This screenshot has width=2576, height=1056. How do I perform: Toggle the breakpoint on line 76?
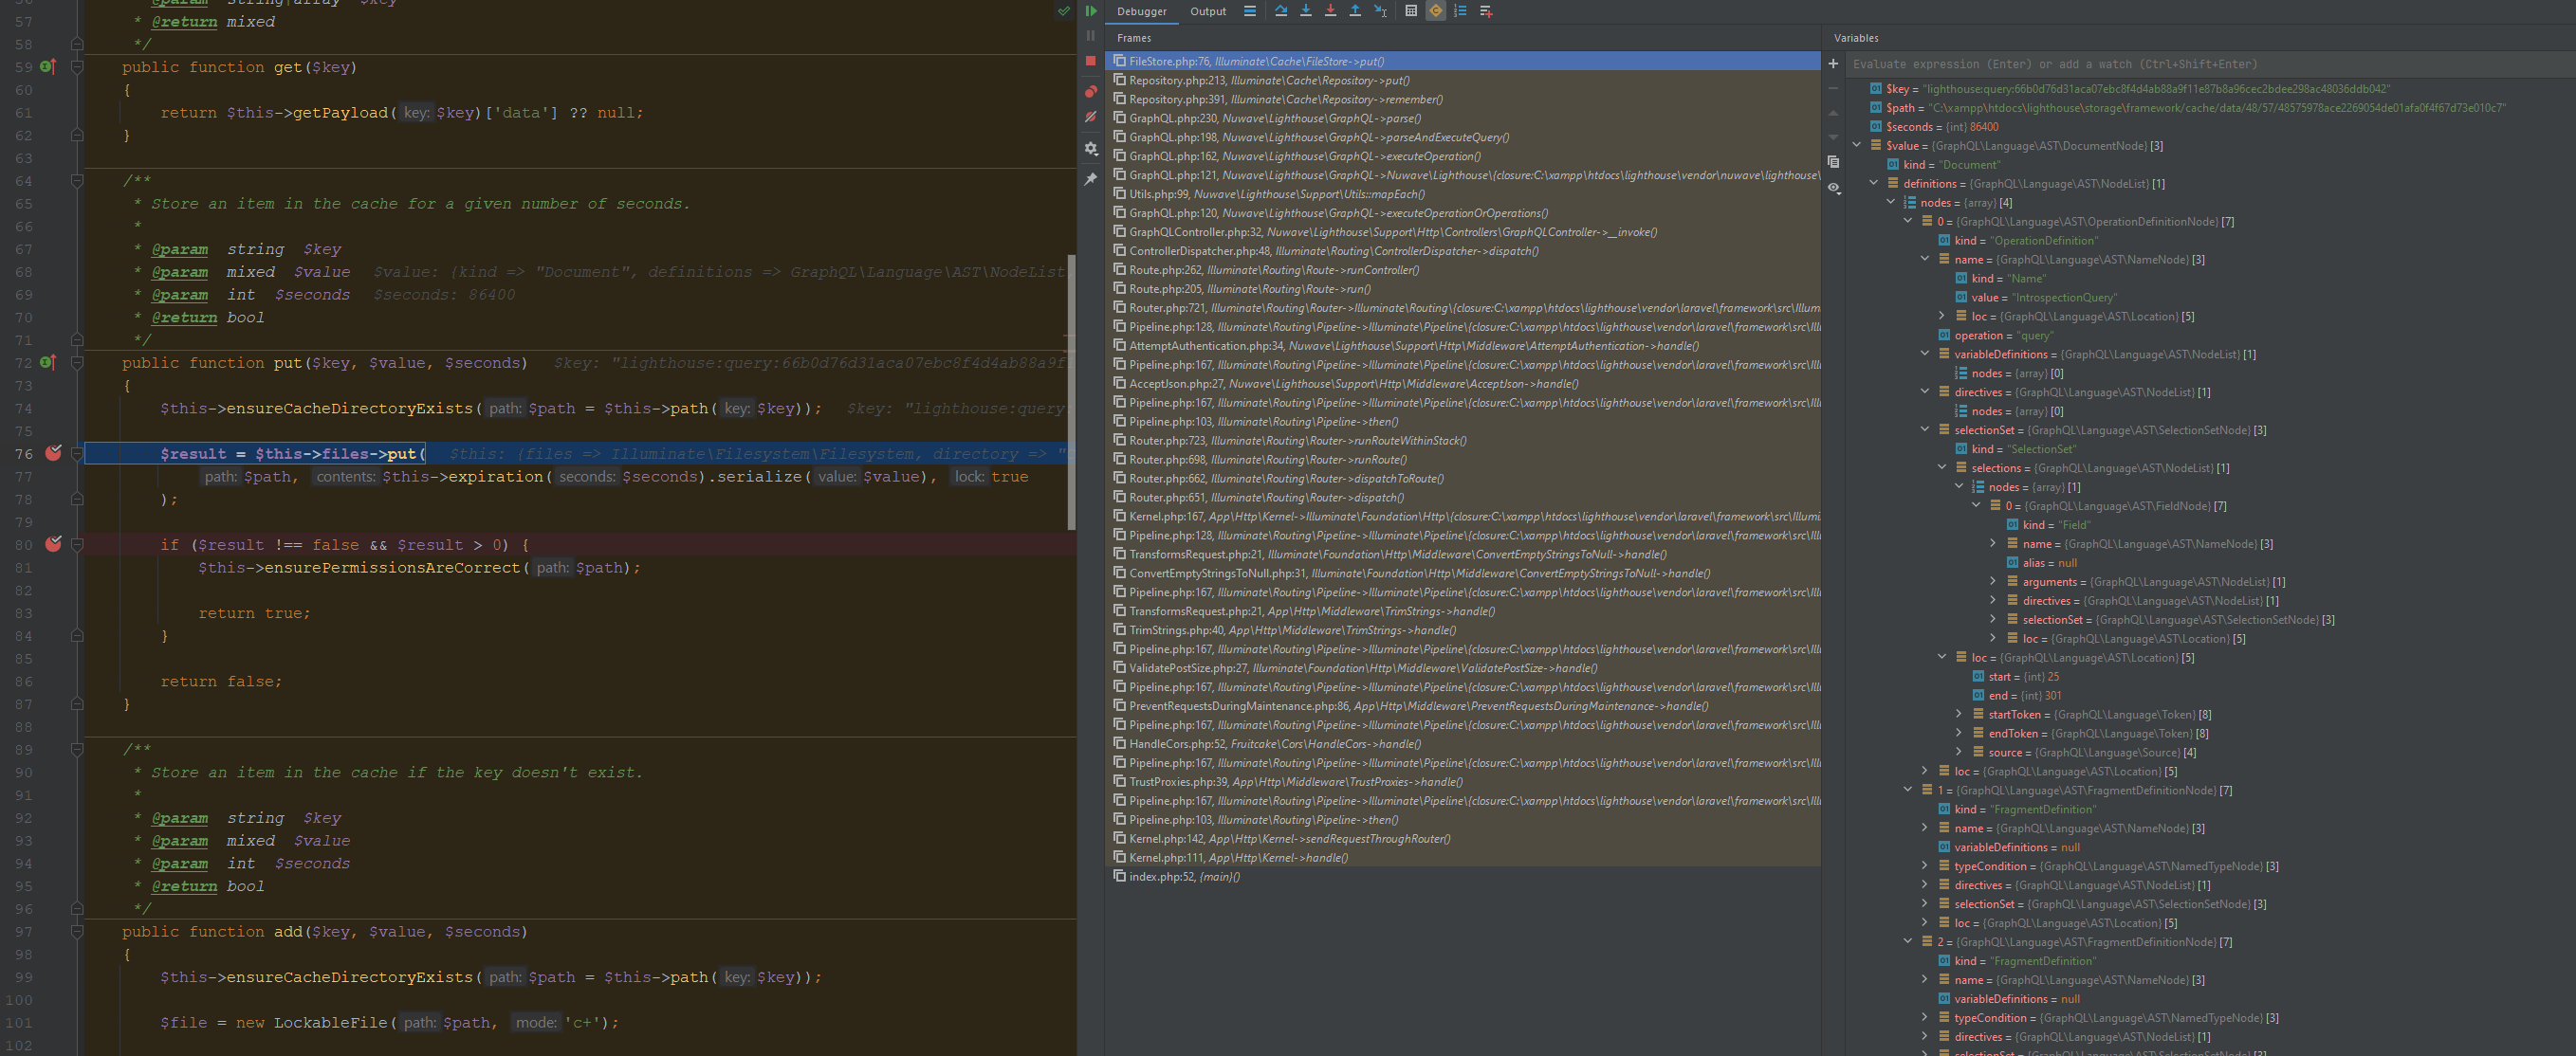pos(53,452)
